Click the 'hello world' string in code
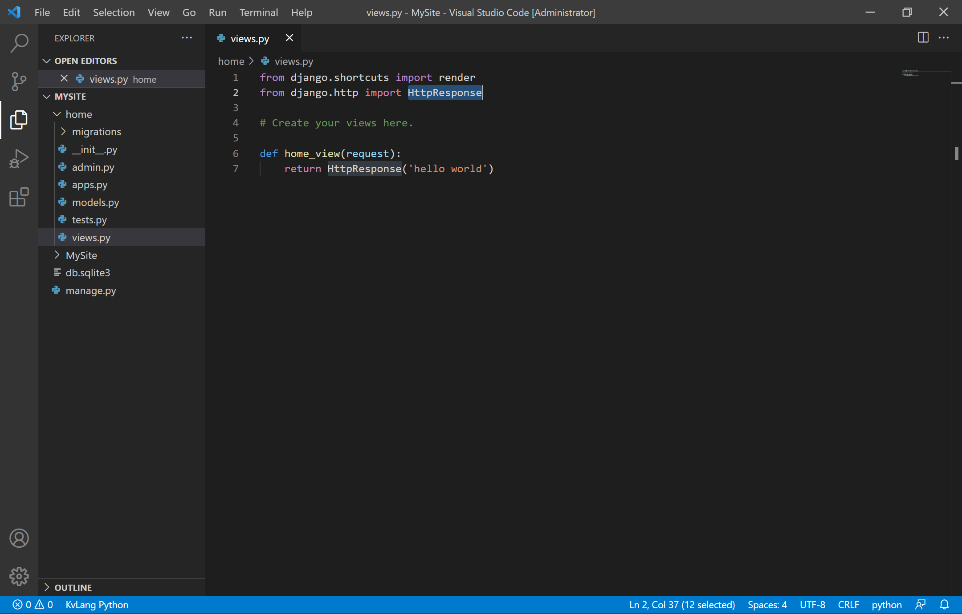Image resolution: width=962 pixels, height=614 pixels. [448, 169]
